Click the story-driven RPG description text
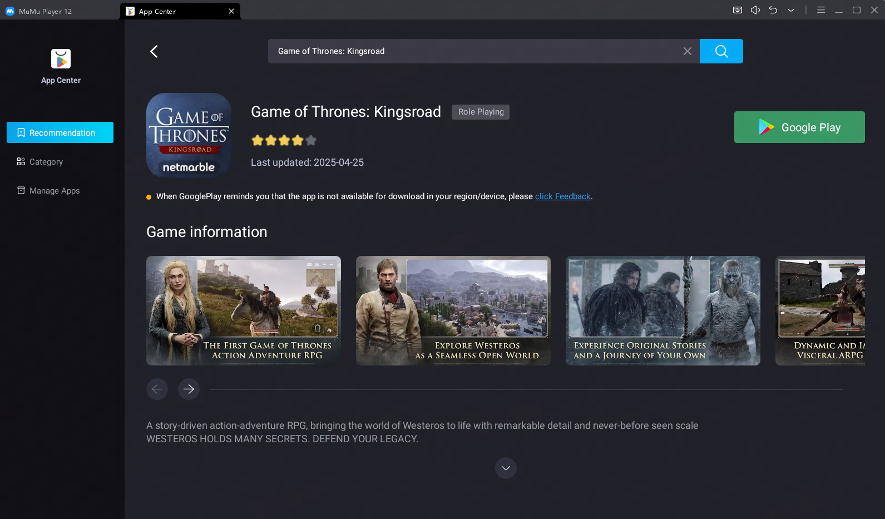This screenshot has height=519, width=885. point(422,432)
